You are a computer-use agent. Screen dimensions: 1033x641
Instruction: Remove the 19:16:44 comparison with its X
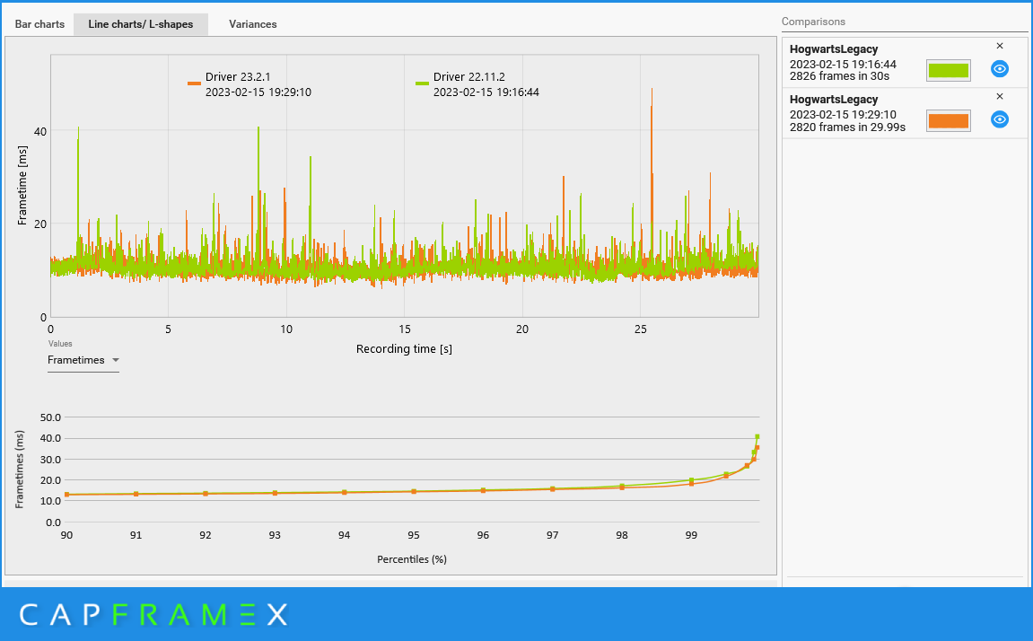[x=1000, y=46]
